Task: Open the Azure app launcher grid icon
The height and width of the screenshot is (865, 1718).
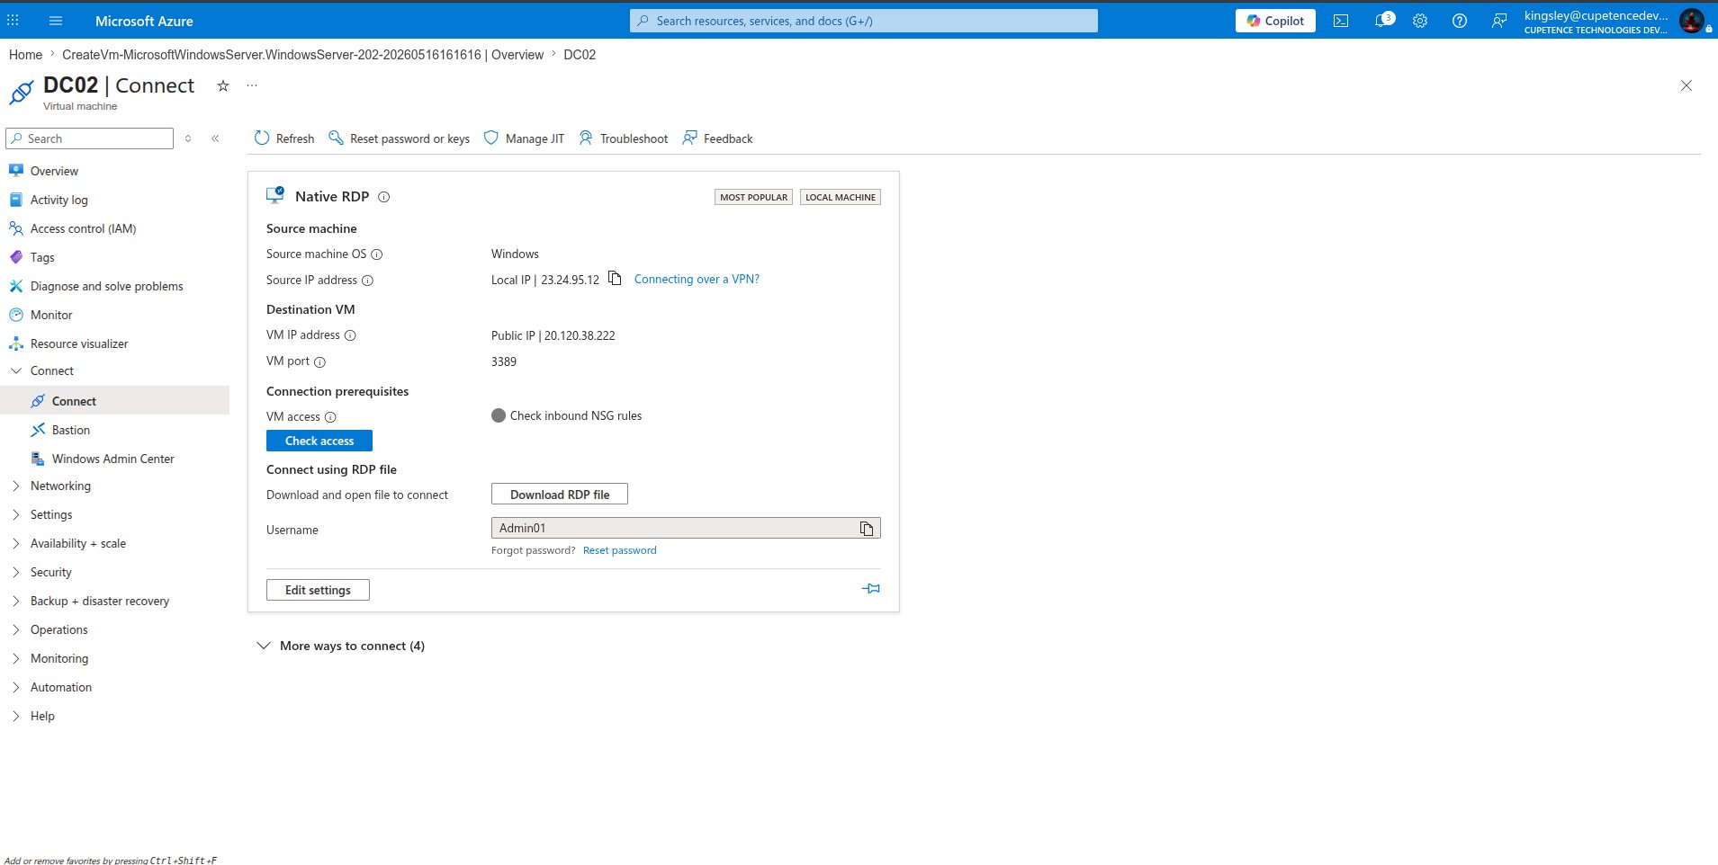Action: 13,21
